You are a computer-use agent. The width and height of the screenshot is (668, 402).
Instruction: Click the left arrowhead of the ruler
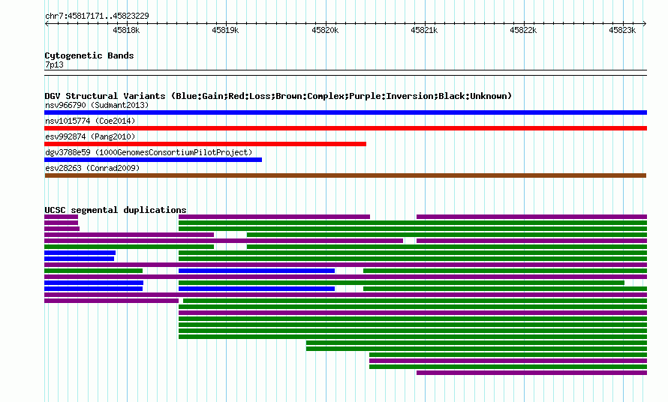click(x=47, y=24)
